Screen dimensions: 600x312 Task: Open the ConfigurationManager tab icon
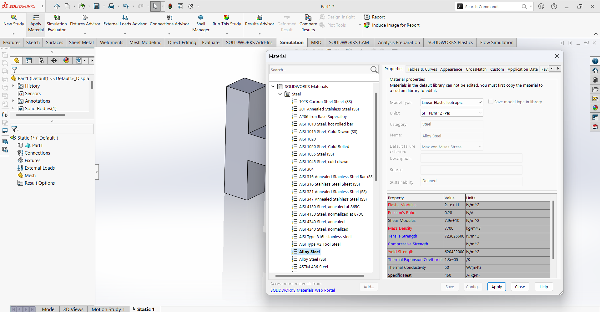pyautogui.click(x=41, y=60)
